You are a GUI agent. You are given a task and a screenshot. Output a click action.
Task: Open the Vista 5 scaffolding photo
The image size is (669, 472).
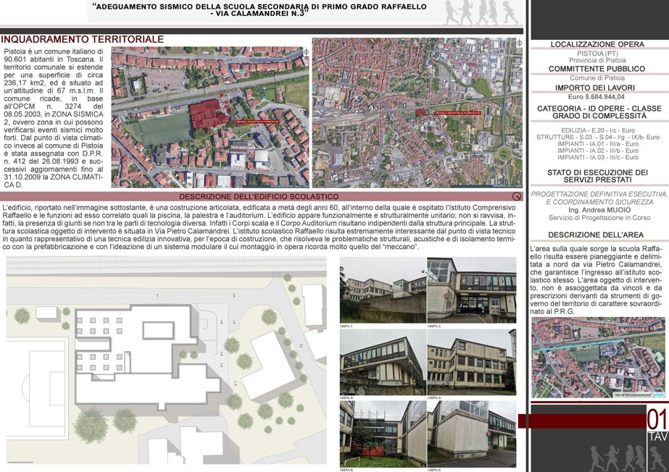(x=383, y=434)
